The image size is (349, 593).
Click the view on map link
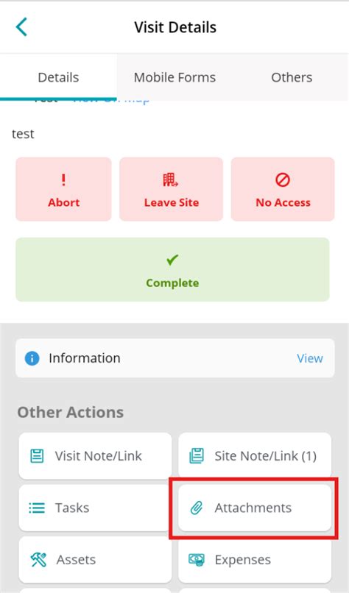(x=111, y=100)
